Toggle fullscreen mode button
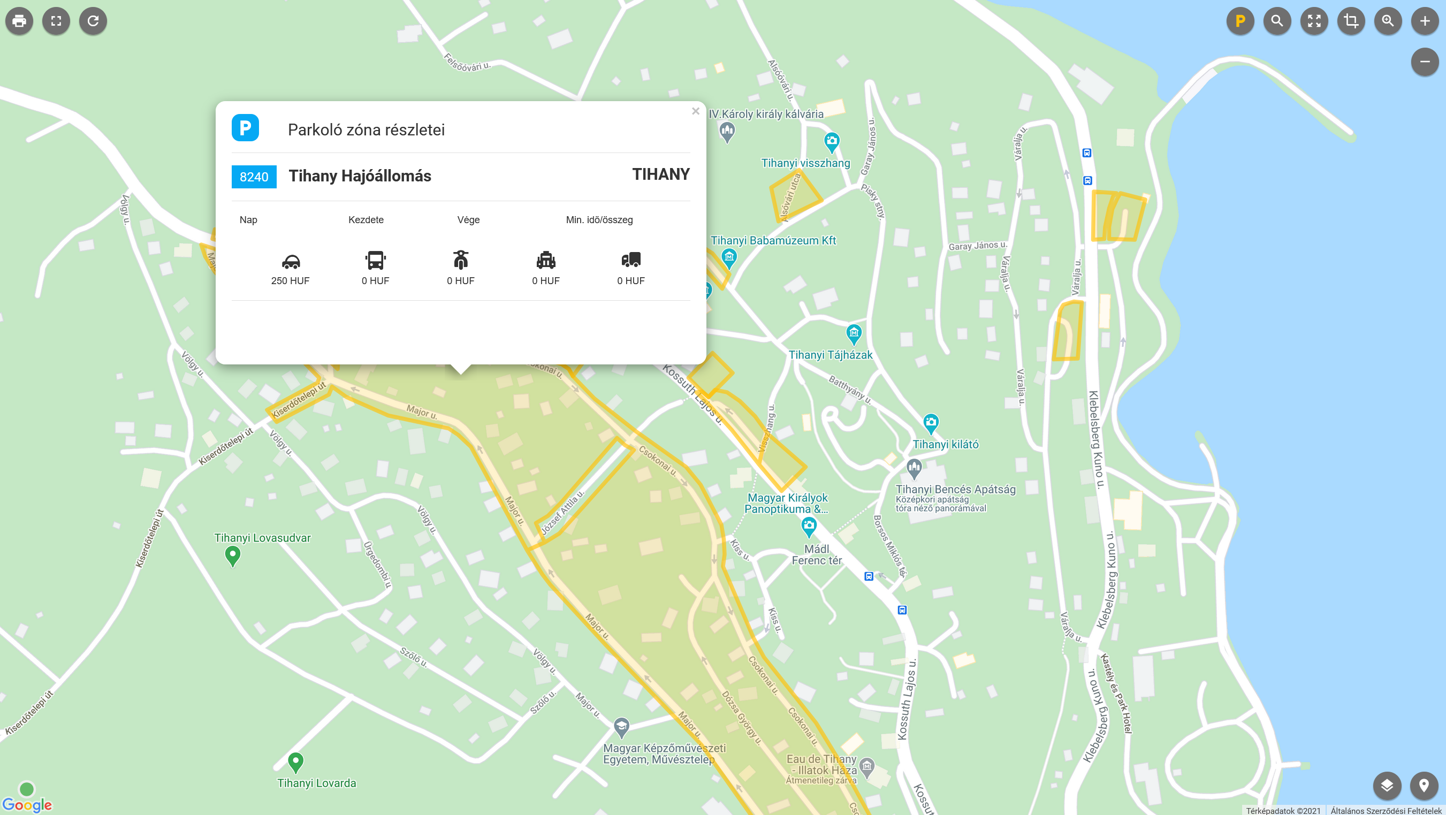The height and width of the screenshot is (815, 1446). tap(56, 21)
